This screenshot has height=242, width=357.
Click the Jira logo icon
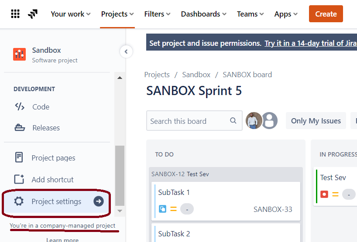tap(33, 14)
